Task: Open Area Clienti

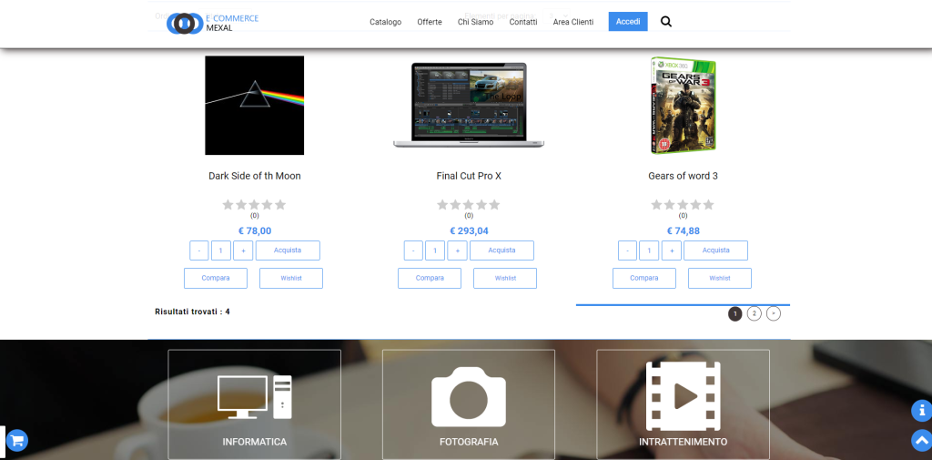Action: [x=573, y=22]
